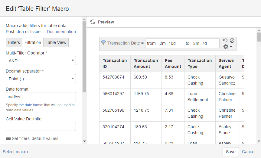
Task: Switch to the Table View tab
Action: point(56,42)
